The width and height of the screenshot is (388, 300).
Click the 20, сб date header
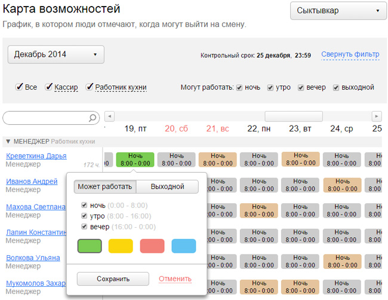177,128
